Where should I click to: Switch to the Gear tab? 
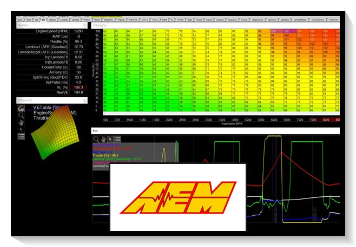(x=189, y=20)
